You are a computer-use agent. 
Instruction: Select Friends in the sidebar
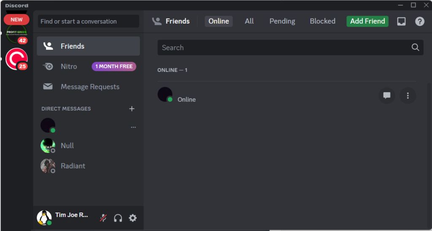(88, 46)
